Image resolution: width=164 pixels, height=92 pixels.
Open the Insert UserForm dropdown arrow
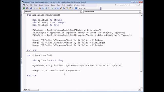[28, 8]
